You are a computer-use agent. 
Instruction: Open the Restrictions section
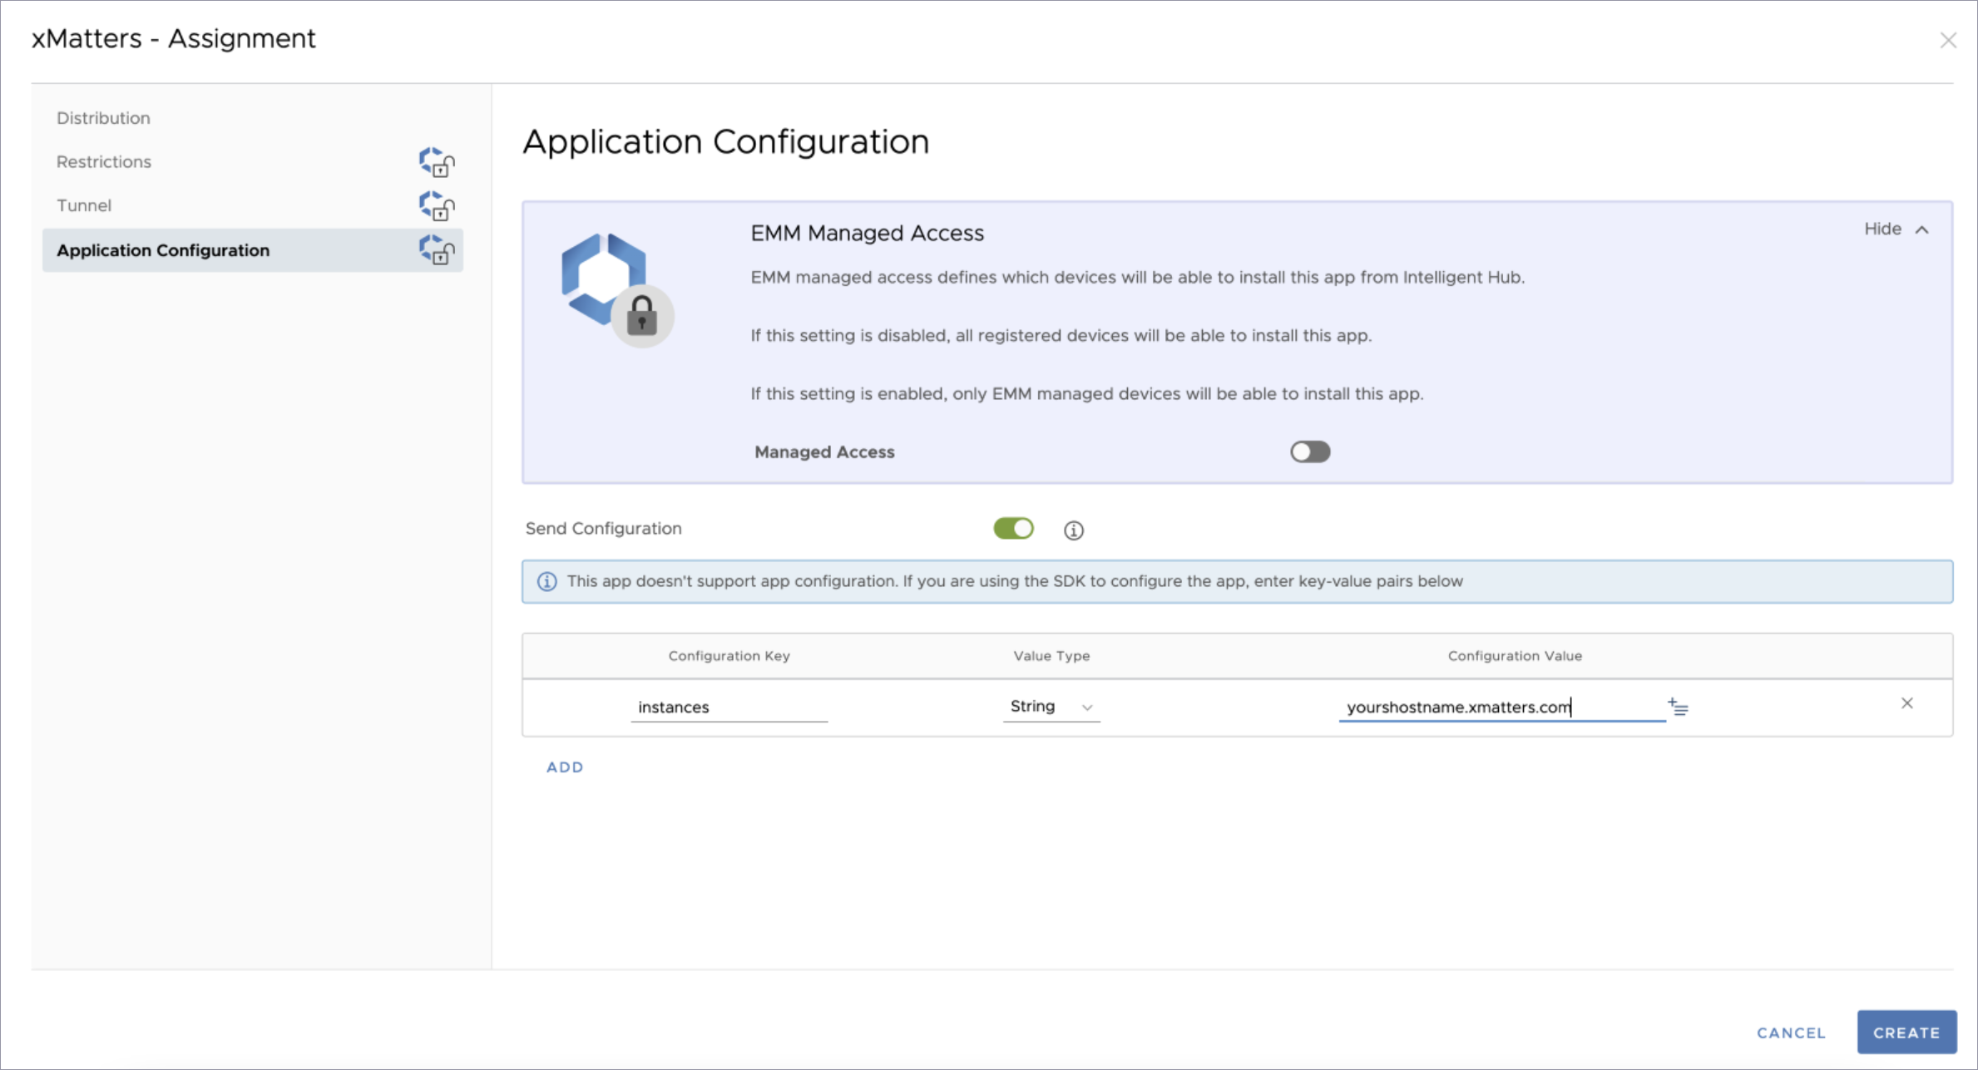(104, 161)
